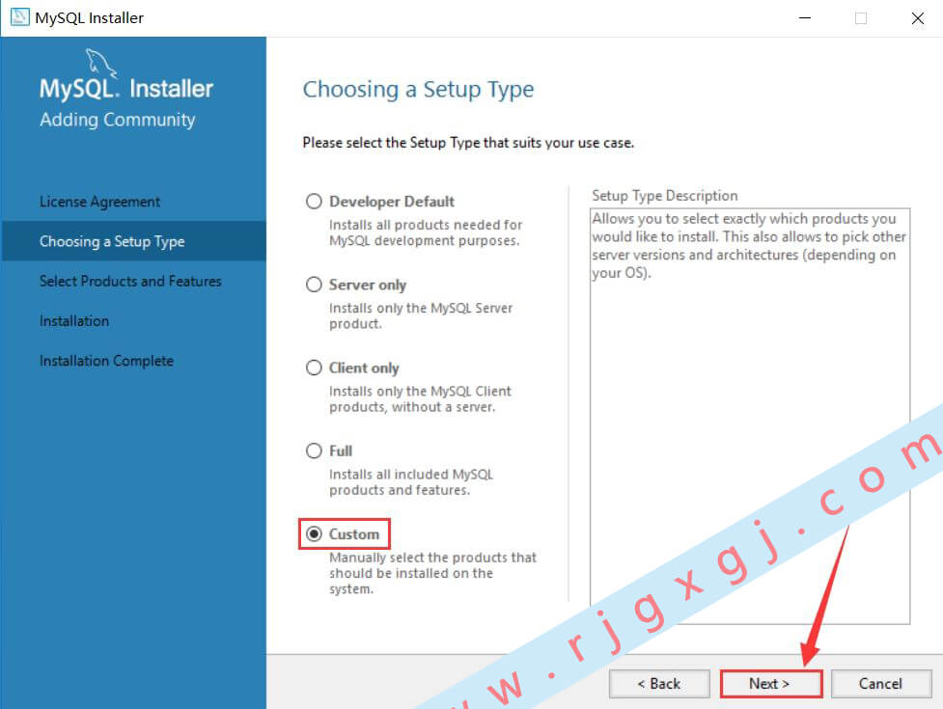Minimize the MySQL Installer window
The height and width of the screenshot is (709, 943).
point(805,18)
